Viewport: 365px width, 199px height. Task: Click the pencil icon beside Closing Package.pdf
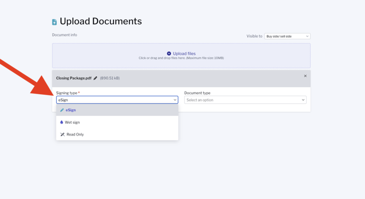[95, 78]
